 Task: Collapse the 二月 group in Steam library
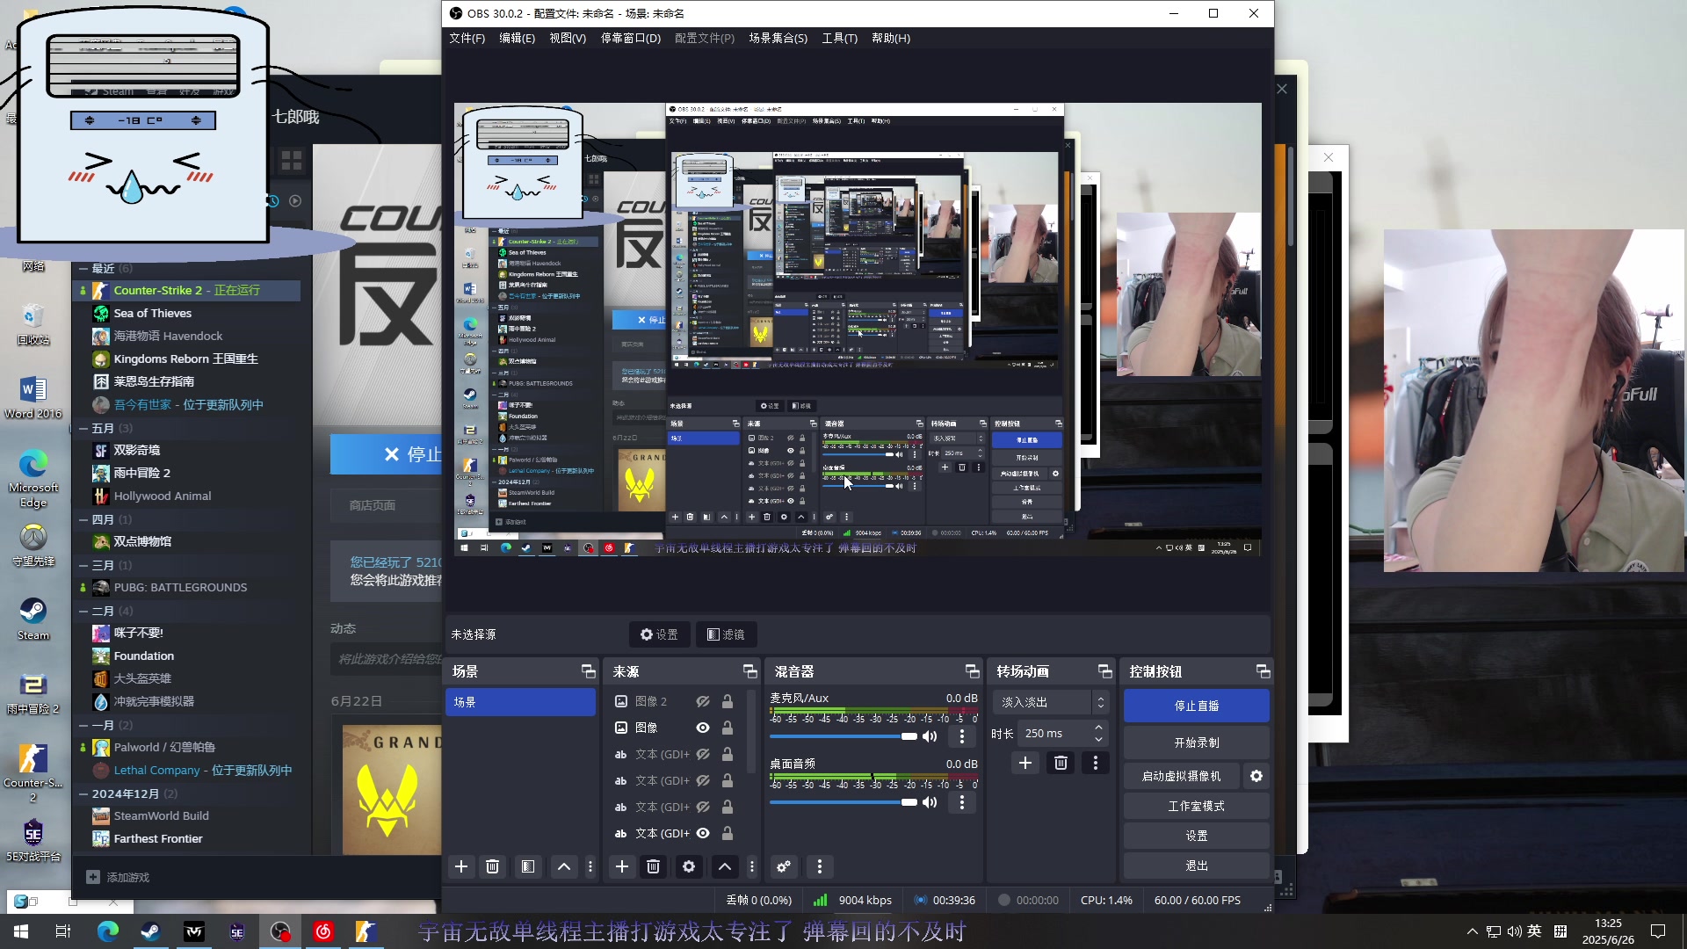[83, 611]
